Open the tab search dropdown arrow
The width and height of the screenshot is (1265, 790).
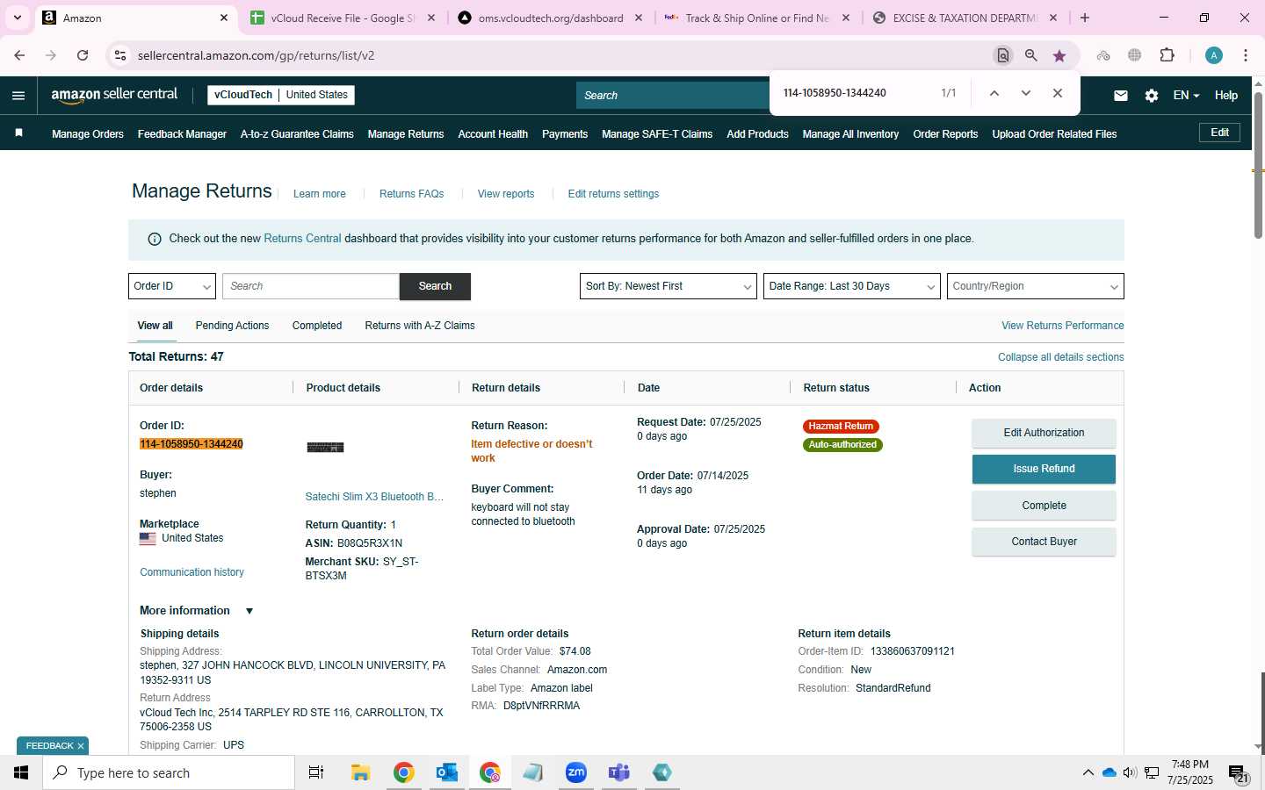(x=17, y=18)
